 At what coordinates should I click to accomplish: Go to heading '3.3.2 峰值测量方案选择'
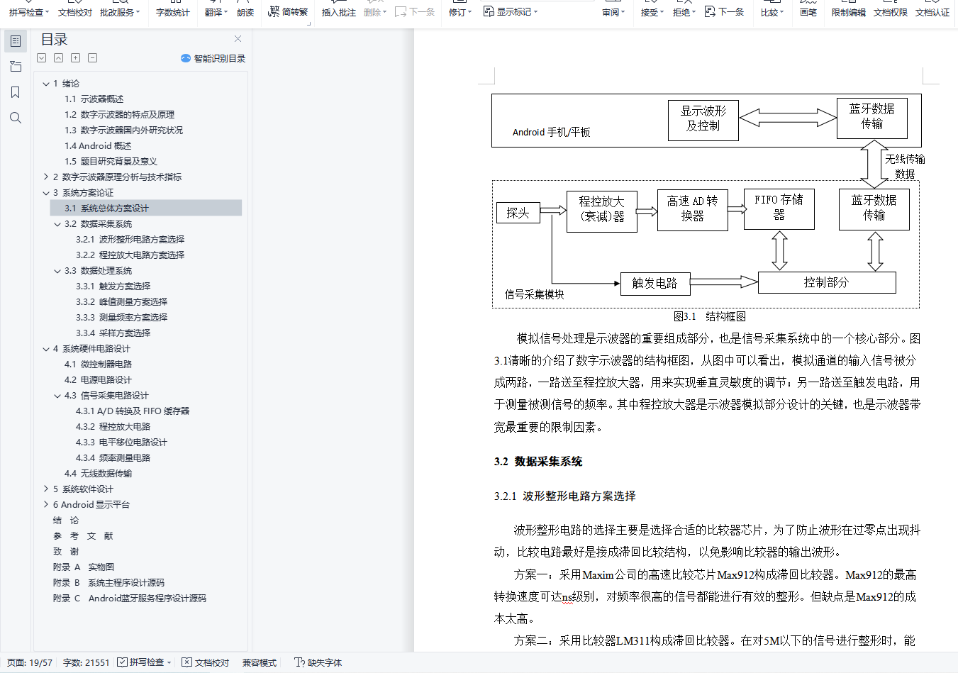(122, 302)
